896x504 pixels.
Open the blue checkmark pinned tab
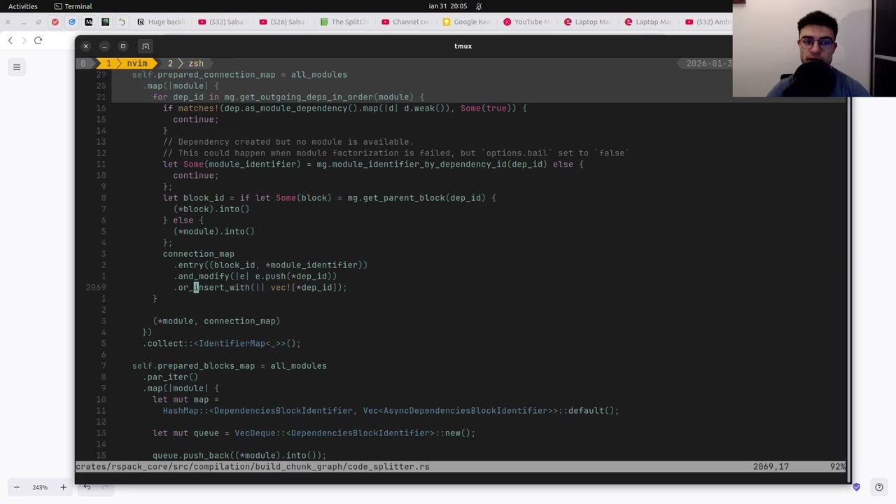pos(72,22)
